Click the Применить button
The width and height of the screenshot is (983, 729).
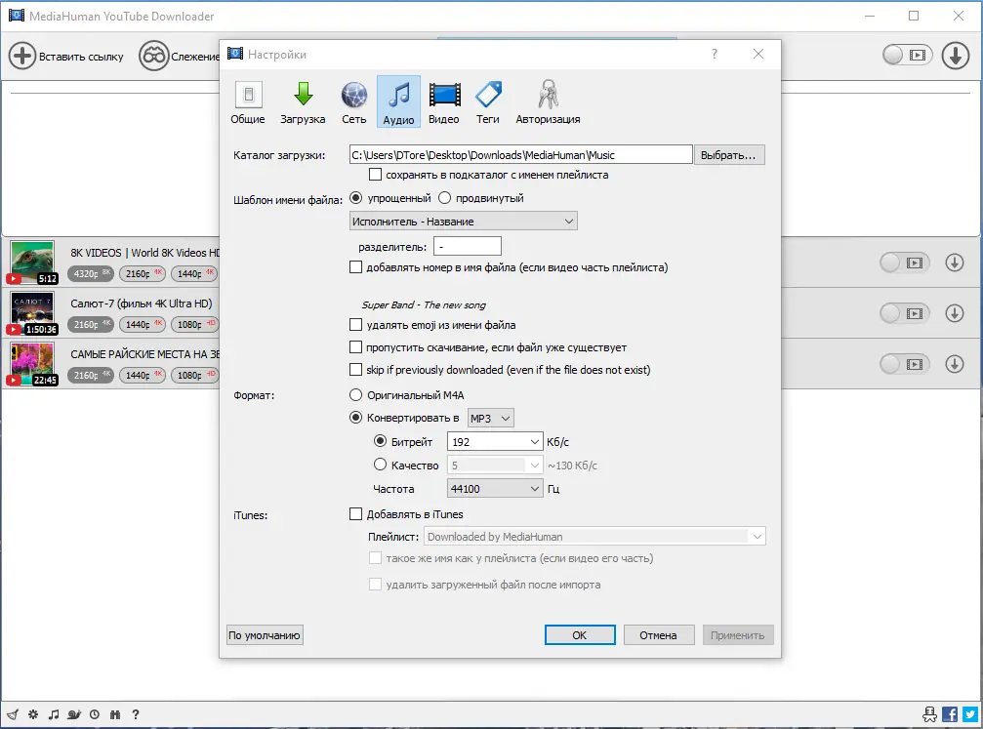point(738,635)
